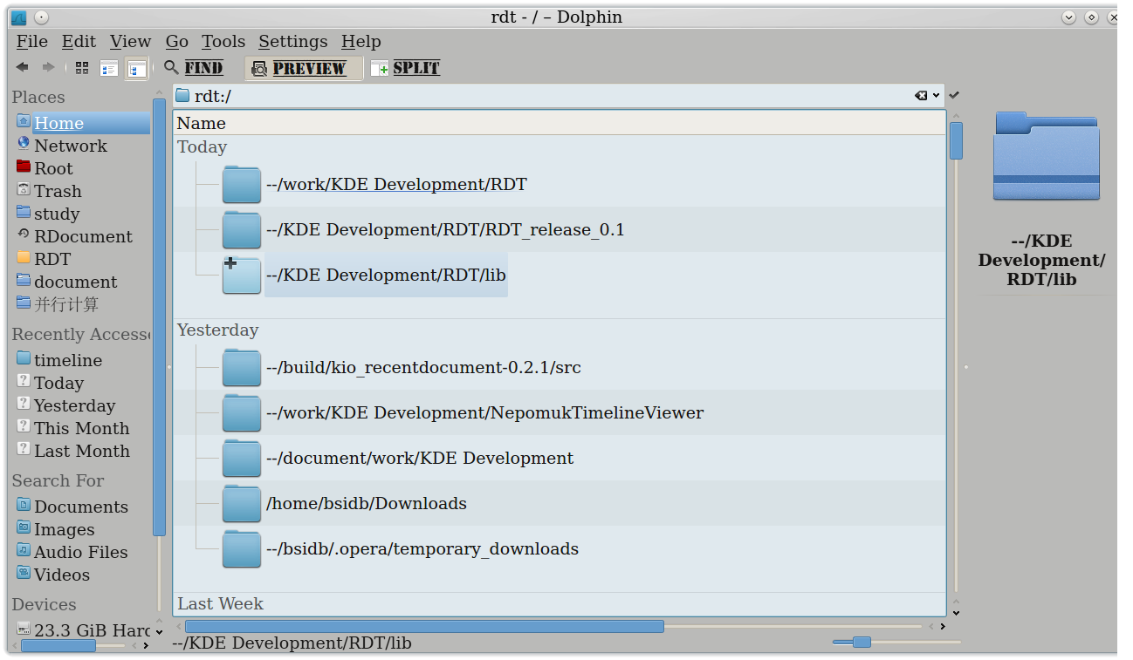This screenshot has height=660, width=1133.
Task: Open RDocument place
Action: point(82,236)
